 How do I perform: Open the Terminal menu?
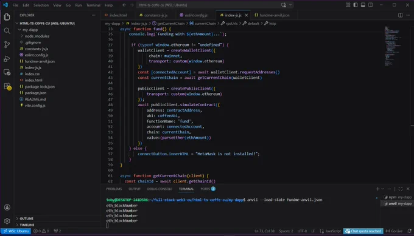pos(93,5)
